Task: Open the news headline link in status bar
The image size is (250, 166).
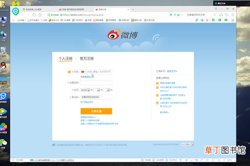Action: [x=54, y=160]
